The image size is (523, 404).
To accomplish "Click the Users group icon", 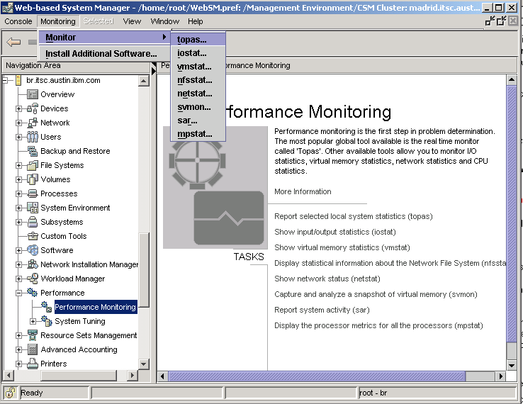I will pos(33,137).
